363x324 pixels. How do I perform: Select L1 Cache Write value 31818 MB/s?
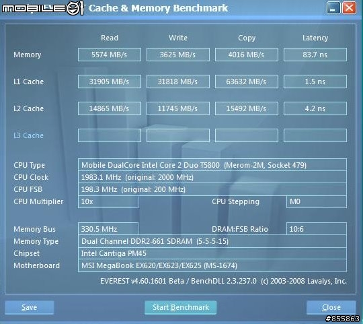[178, 82]
